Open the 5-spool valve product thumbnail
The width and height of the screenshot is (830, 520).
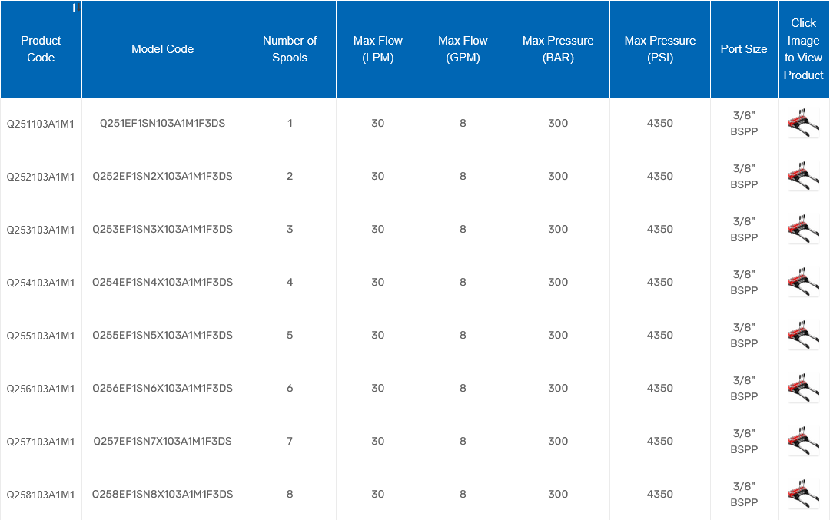pos(803,335)
